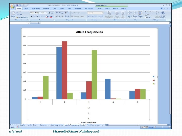This screenshot has height=136, width=182.
Task: Toggle Wrap Text option
Action: tap(76, 13)
